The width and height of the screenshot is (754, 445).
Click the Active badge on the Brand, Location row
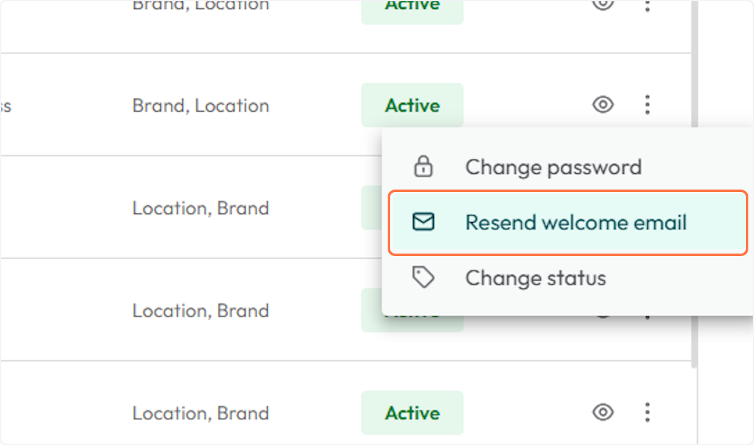pos(412,105)
